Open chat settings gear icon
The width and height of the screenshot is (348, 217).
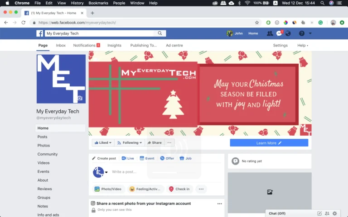tap(335, 213)
